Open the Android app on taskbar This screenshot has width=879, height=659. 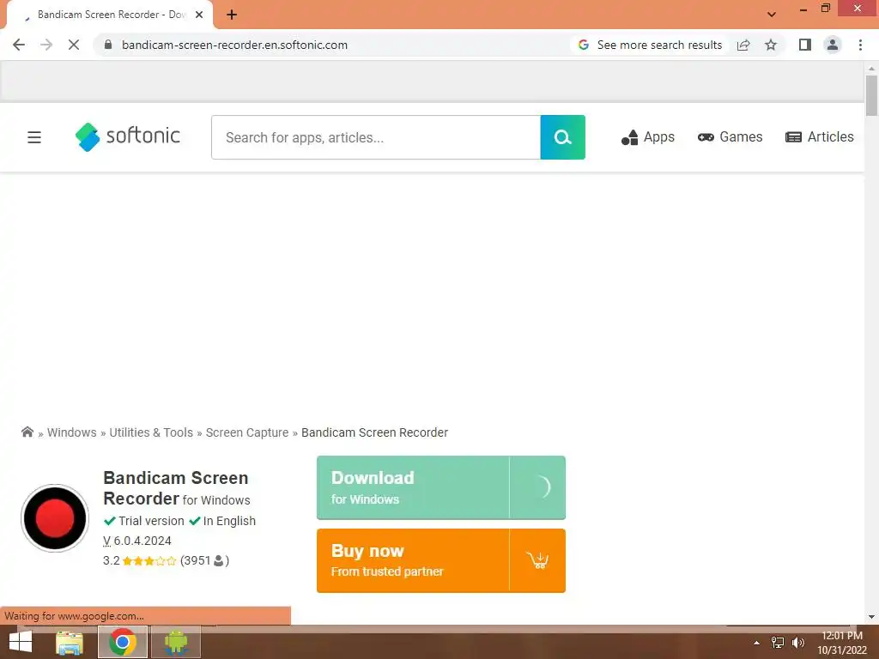click(176, 642)
